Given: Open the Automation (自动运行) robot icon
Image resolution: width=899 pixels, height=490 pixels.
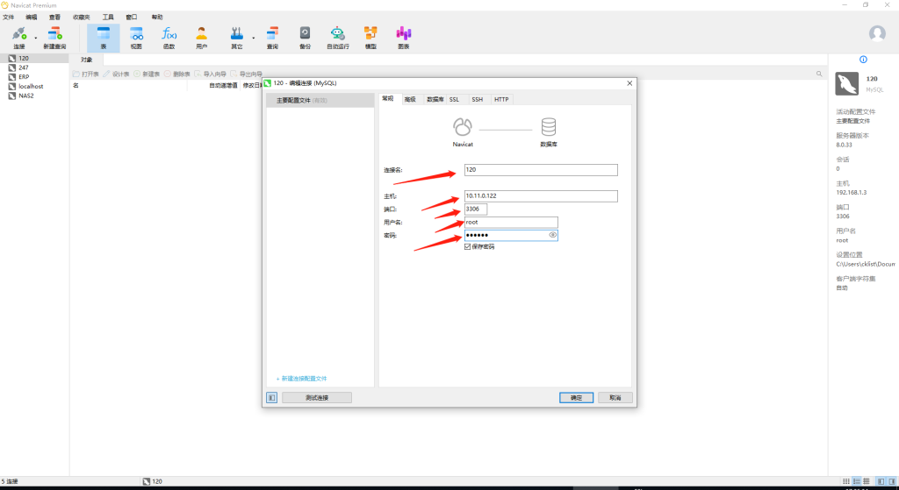Looking at the screenshot, I should pos(338,34).
